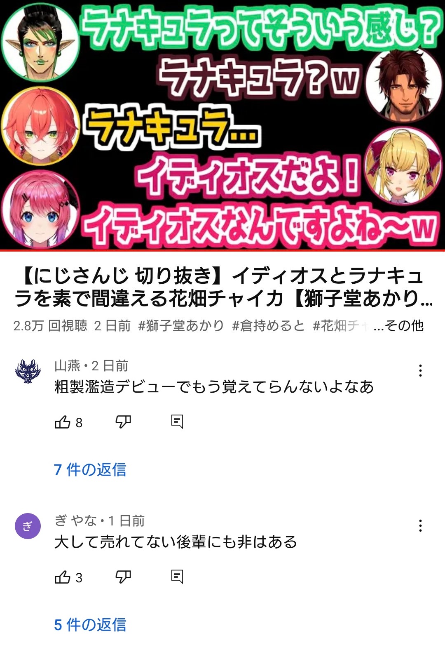The width and height of the screenshot is (445, 650).
Task: Expand the 7 件の返信 replies
Action: point(90,470)
